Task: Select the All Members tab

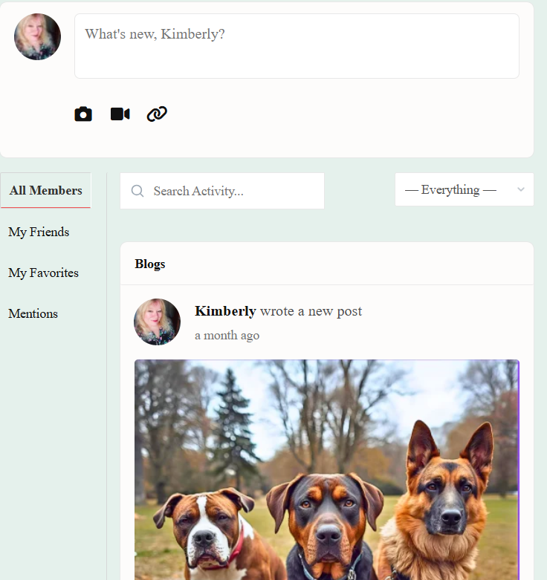Action: tap(46, 191)
